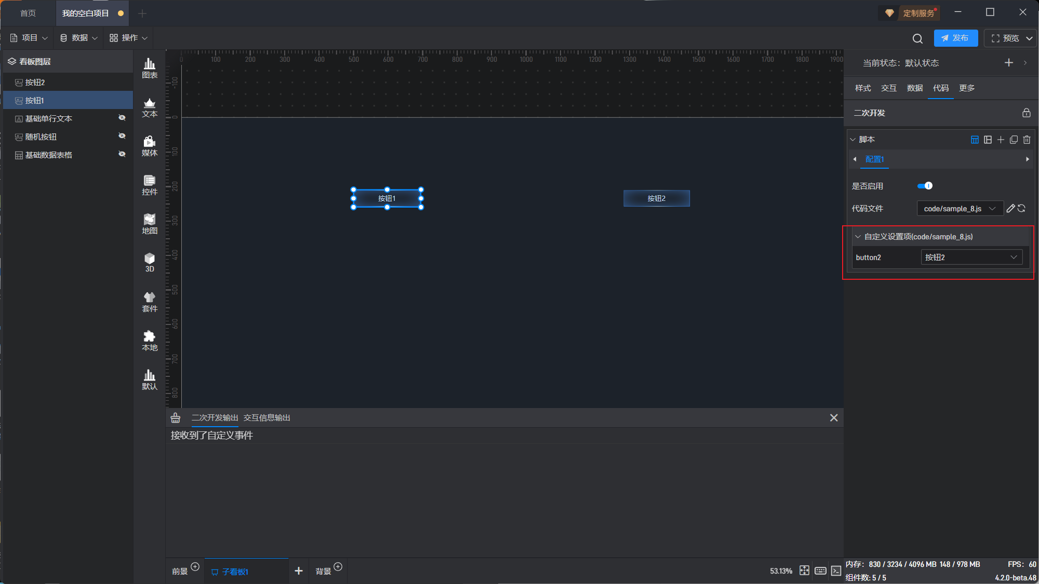Show the hidden 随机按钮 layer
Viewport: 1039px width, 584px height.
pos(122,136)
